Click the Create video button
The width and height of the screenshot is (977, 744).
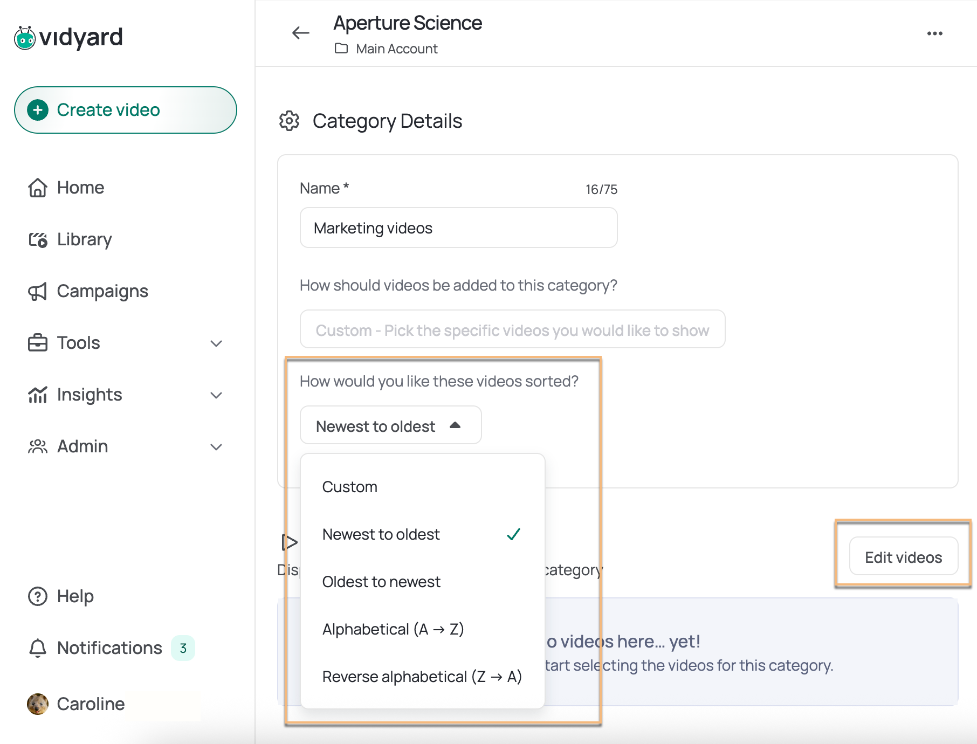coord(126,110)
